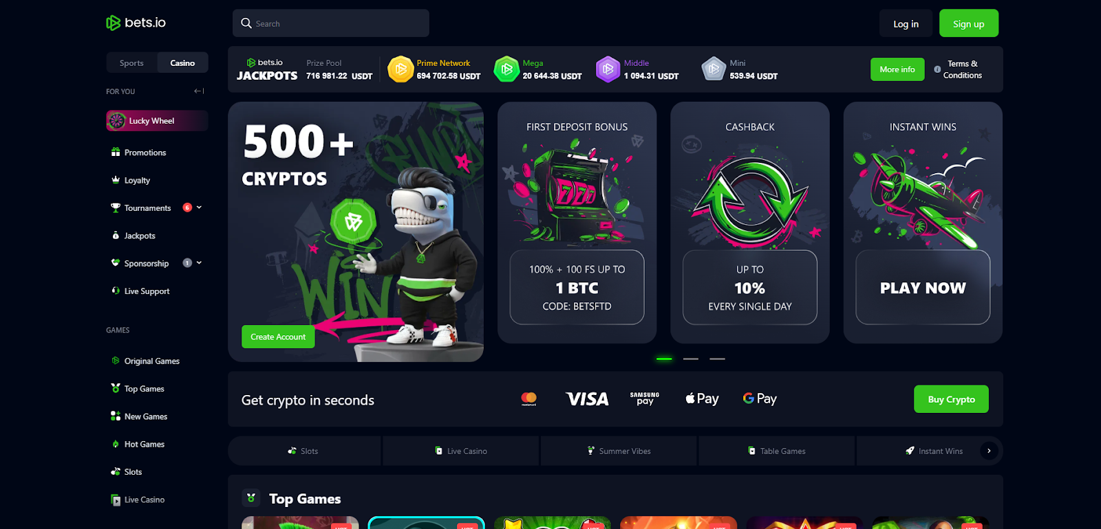Viewport: 1101px width, 529px height.
Task: Select the third banner carousel indicator
Action: (717, 359)
